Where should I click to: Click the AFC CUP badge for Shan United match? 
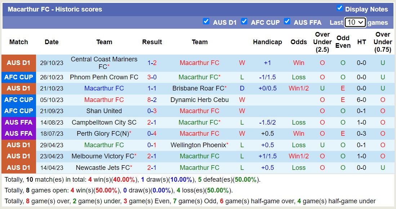click(x=18, y=111)
